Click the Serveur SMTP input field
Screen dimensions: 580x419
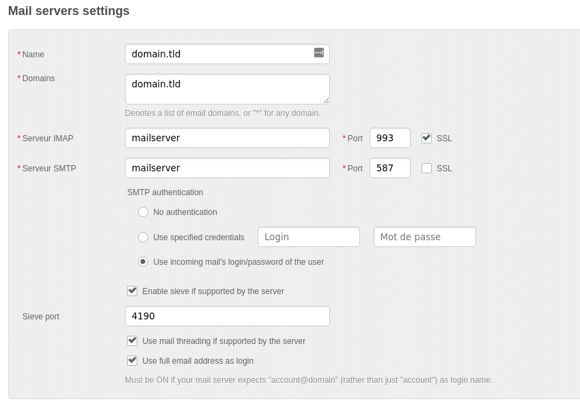227,168
